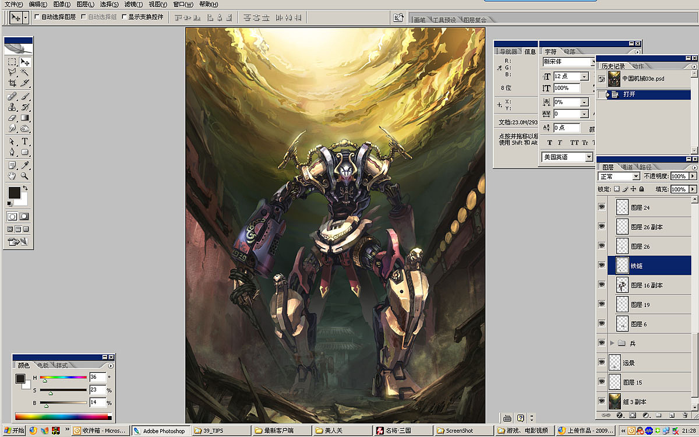Select the Path Selection tool
Image resolution: width=699 pixels, height=437 pixels.
(12, 142)
